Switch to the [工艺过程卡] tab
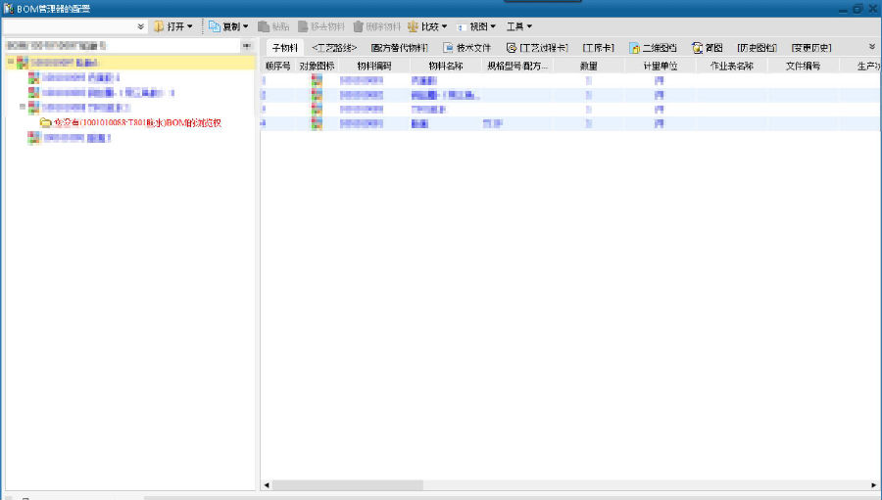The width and height of the screenshot is (882, 500). (537, 48)
